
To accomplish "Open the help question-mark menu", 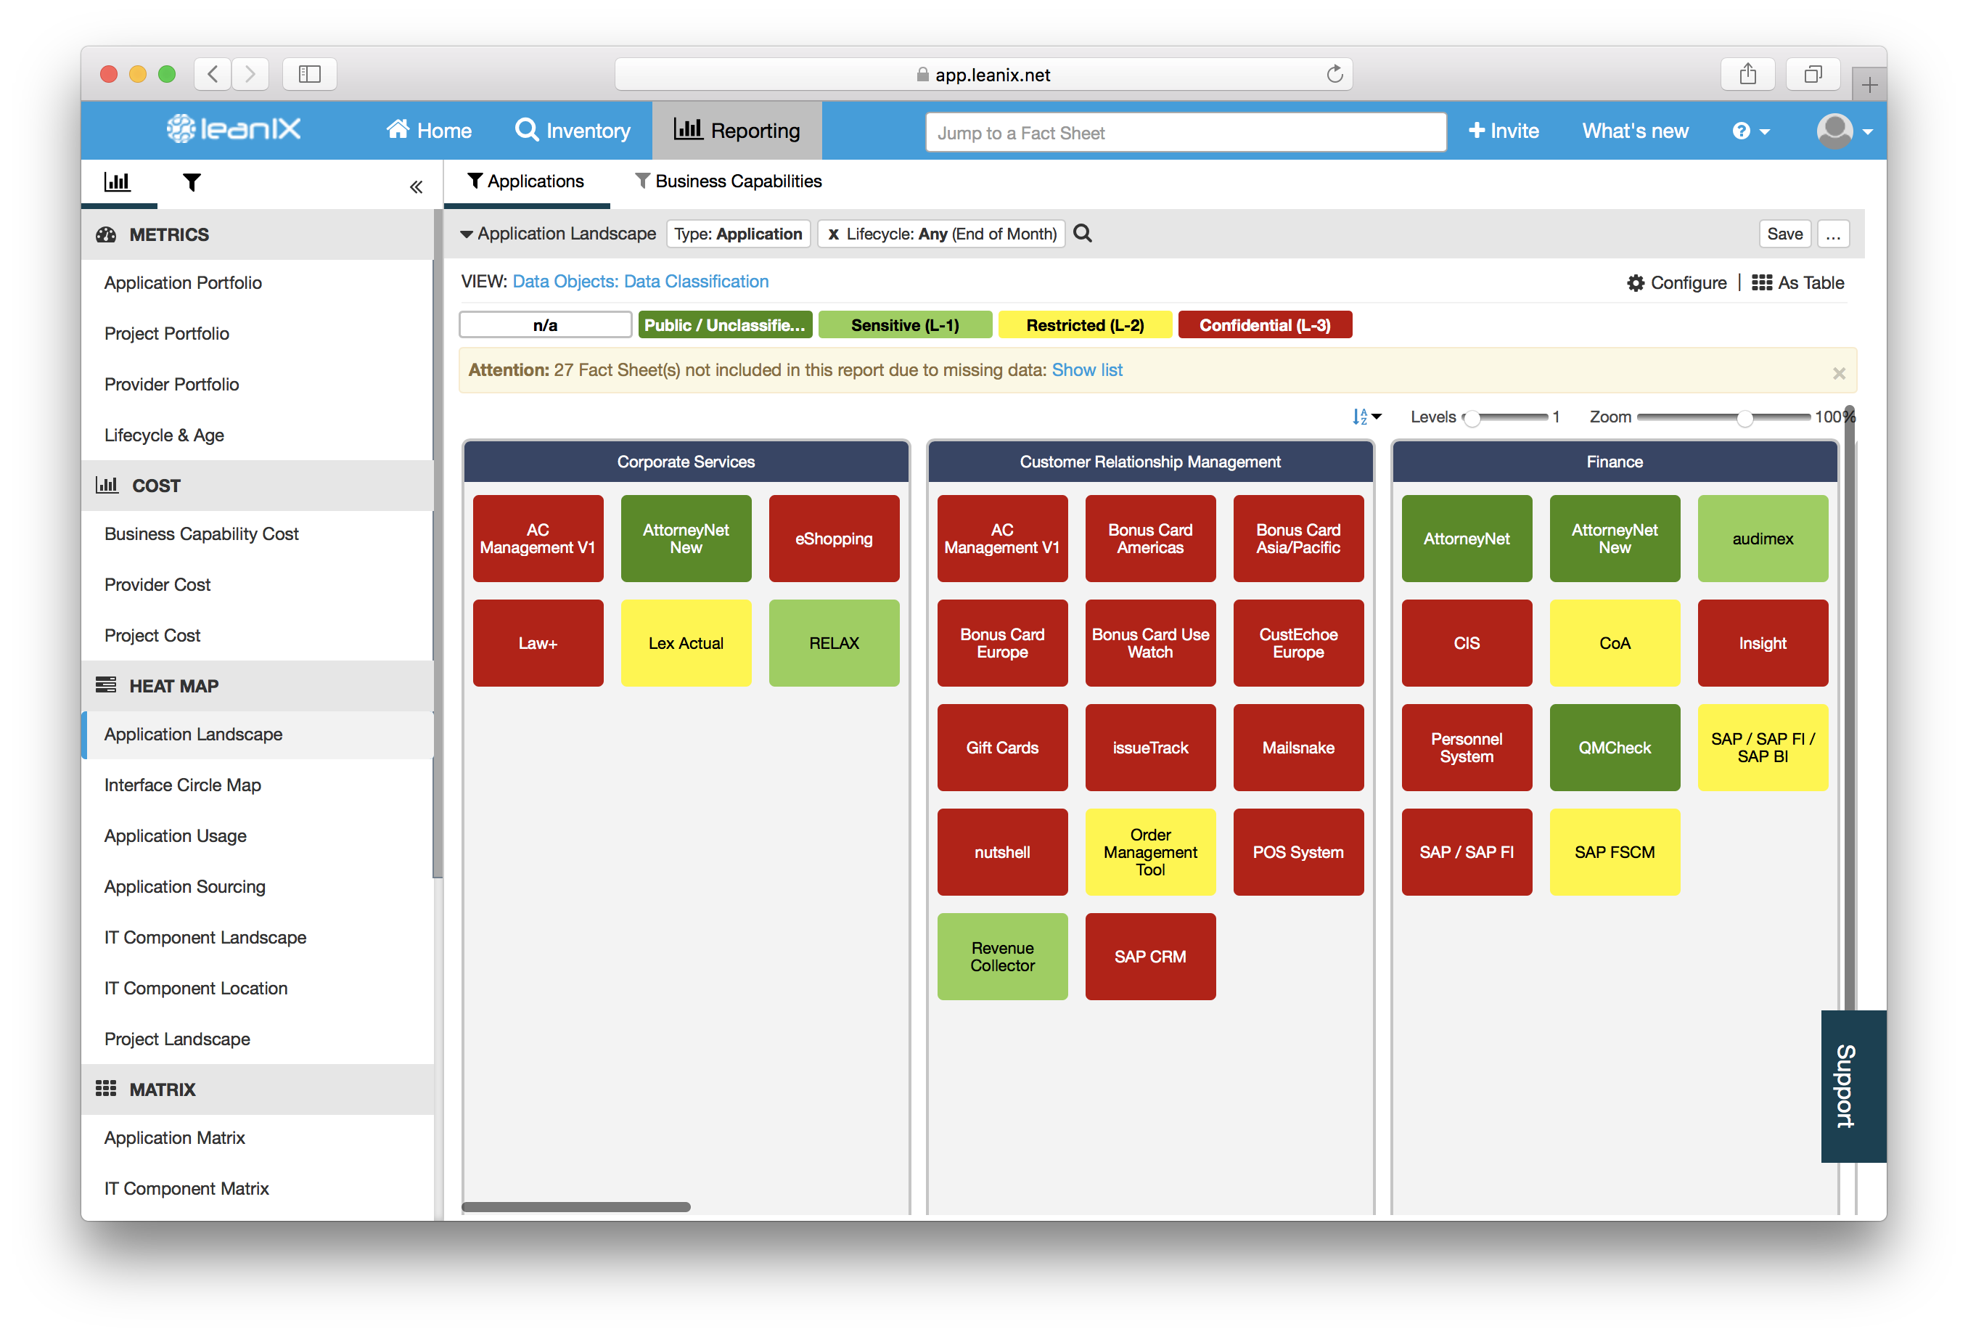I will point(1750,131).
